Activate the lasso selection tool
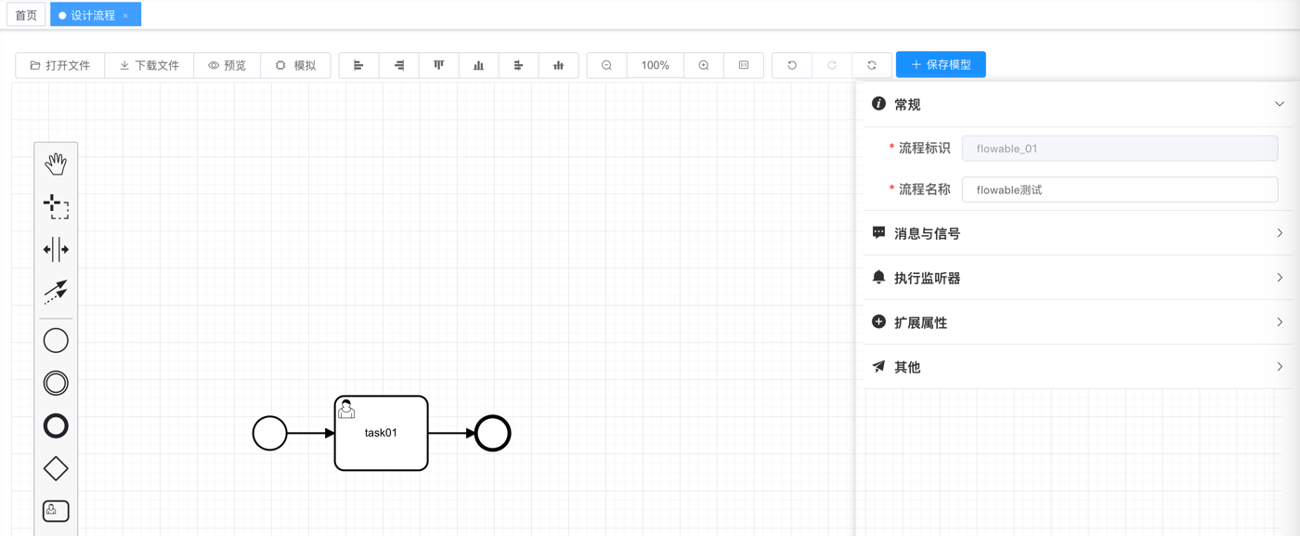Viewport: 1300px width, 536px height. [x=56, y=206]
